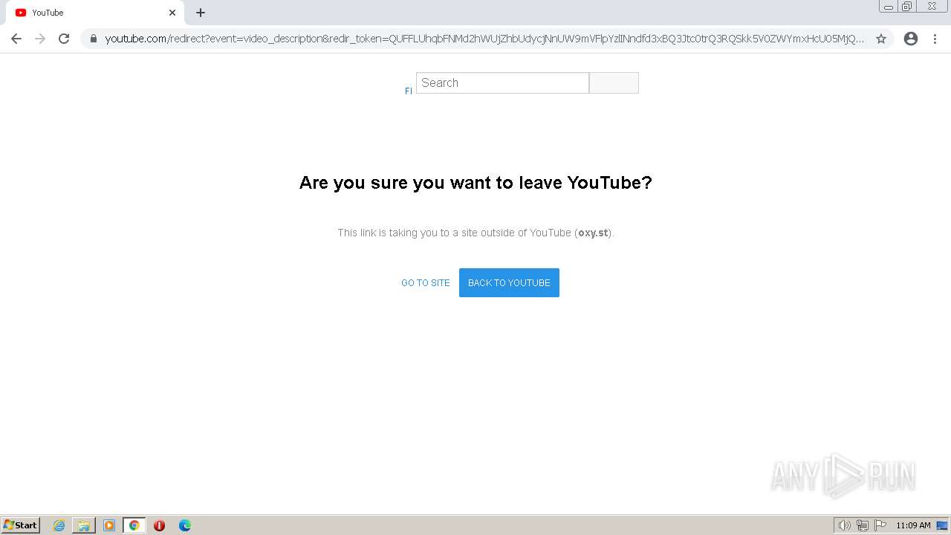This screenshot has height=535, width=951.
Task: Click the oxy.st domain text
Action: (x=594, y=233)
